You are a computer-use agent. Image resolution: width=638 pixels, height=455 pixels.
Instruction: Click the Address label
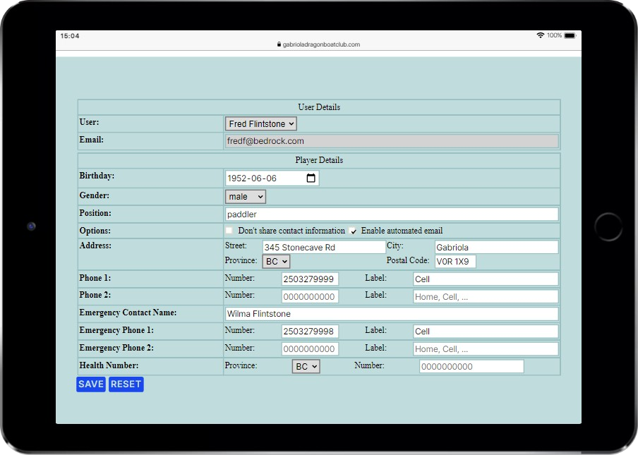coord(95,245)
